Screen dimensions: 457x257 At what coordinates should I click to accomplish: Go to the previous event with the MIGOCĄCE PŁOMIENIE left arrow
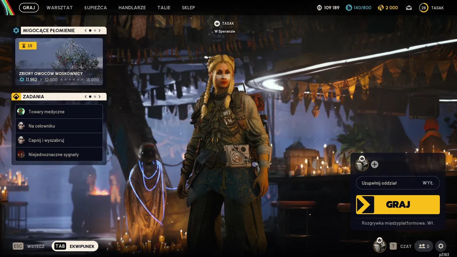(86, 31)
